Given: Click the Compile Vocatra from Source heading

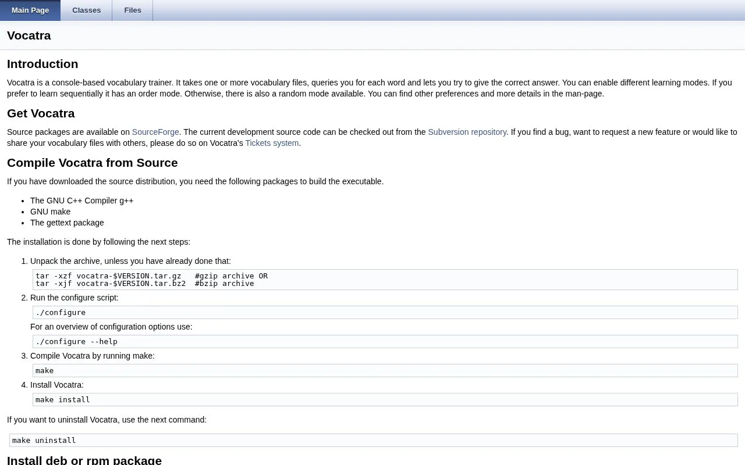Looking at the screenshot, I should [93, 163].
